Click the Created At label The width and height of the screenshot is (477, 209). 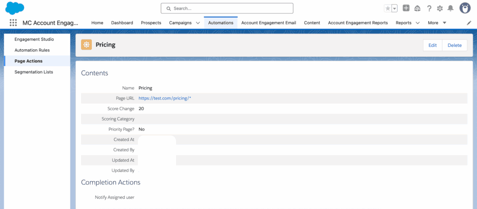point(124,139)
